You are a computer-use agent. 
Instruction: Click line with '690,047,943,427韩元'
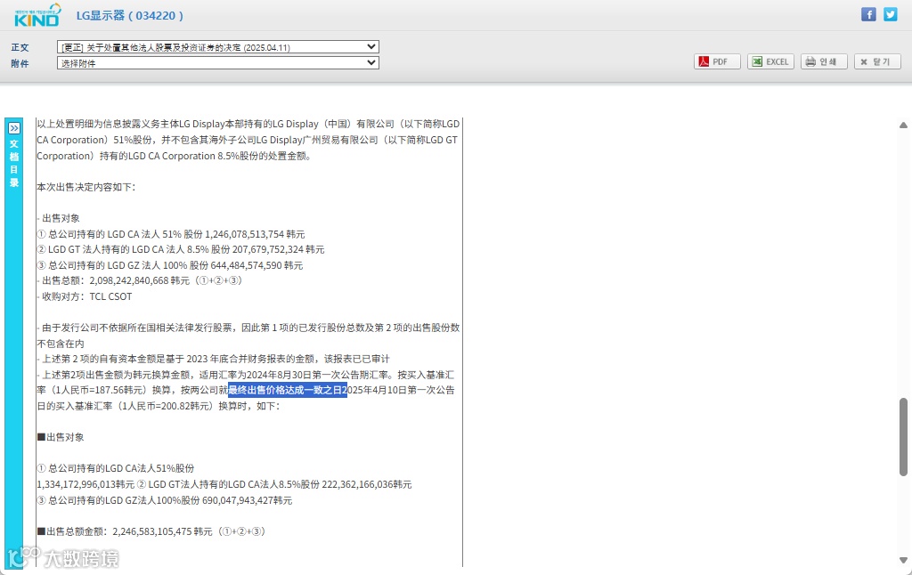click(x=165, y=500)
